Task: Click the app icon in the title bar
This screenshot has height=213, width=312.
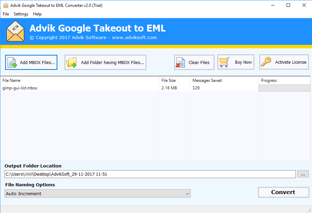Action: coord(6,5)
